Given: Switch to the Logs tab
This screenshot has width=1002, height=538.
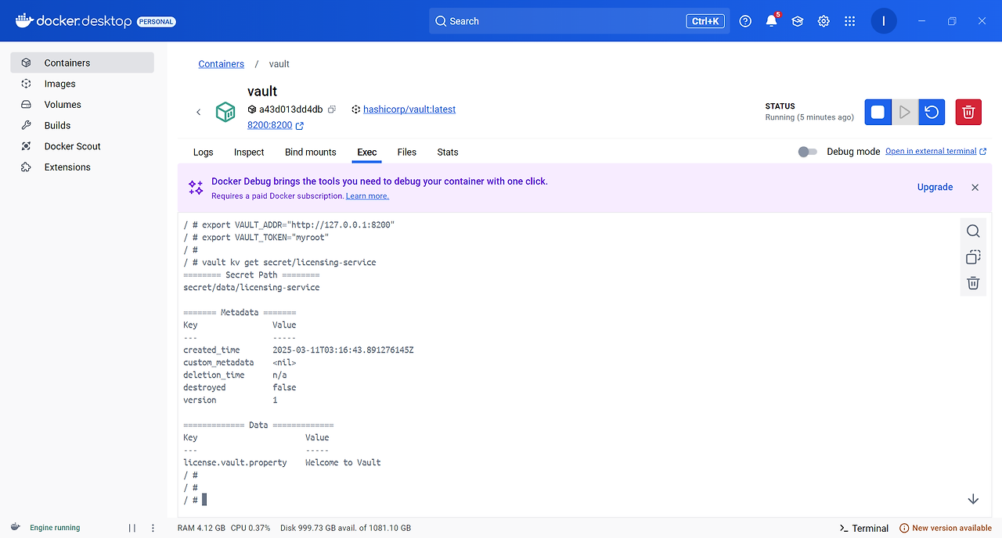Looking at the screenshot, I should coord(203,152).
